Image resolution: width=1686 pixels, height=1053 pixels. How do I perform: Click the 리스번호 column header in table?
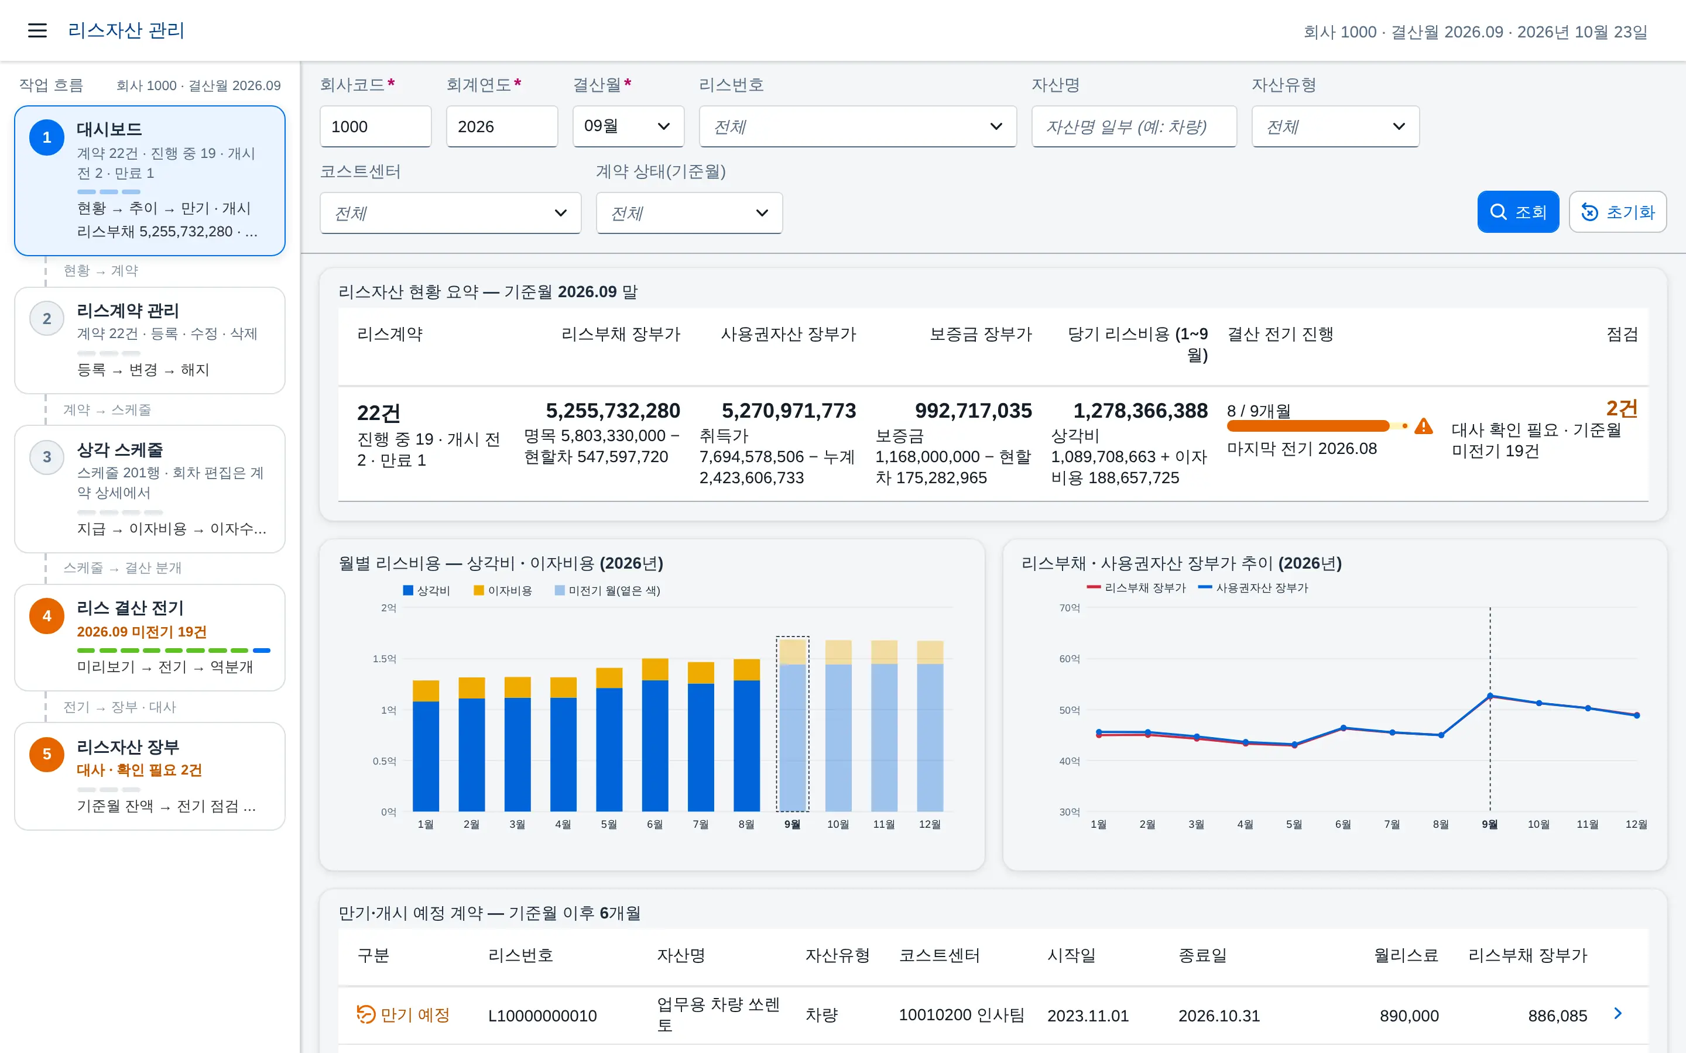pyautogui.click(x=520, y=955)
